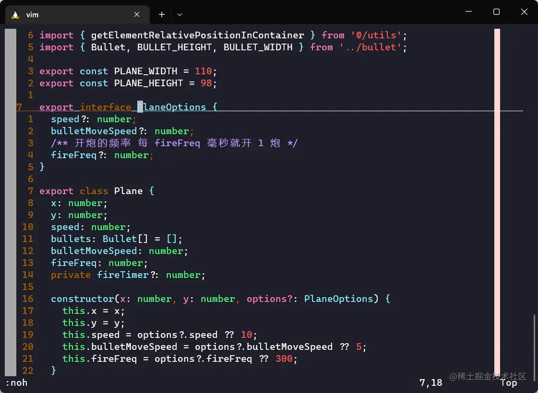
Task: Click the PLANE_HEIGHT constant name
Action: coord(148,83)
